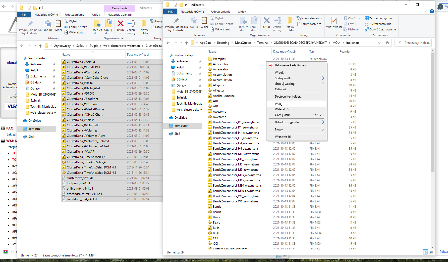Collapse the ribbon in the Indicators window
448x262 pixels.
click(426, 11)
